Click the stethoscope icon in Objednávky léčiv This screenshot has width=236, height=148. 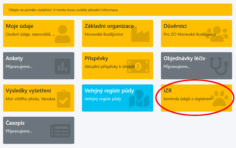point(219,66)
